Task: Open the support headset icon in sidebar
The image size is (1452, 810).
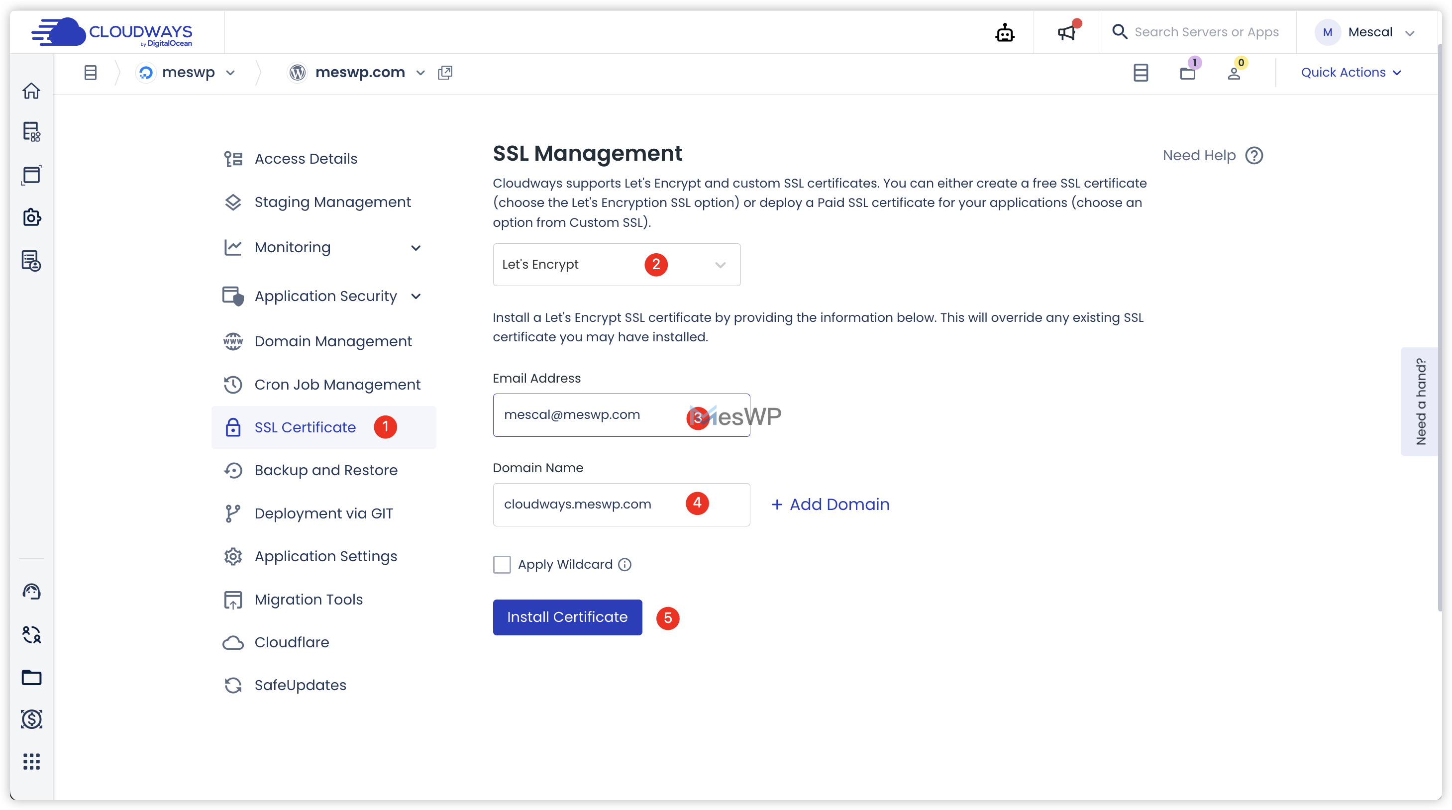Action: (31, 591)
